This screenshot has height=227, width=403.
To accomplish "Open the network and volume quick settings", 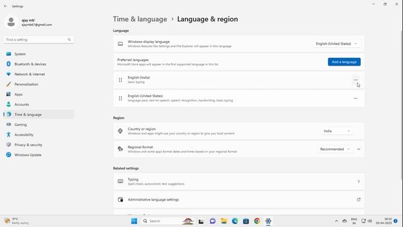I will pyautogui.click(x=366, y=221).
